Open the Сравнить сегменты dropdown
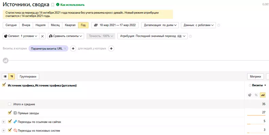The image size is (269, 135). tap(66, 36)
